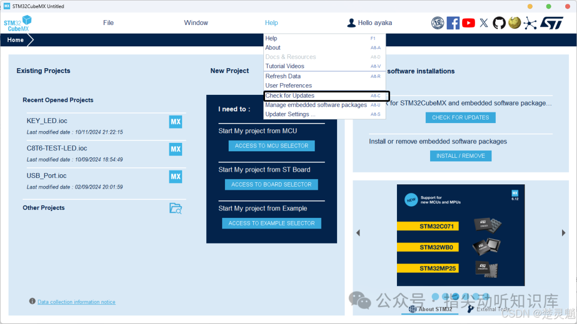Show previous banner with left arrow
Image resolution: width=577 pixels, height=324 pixels.
[x=358, y=233]
